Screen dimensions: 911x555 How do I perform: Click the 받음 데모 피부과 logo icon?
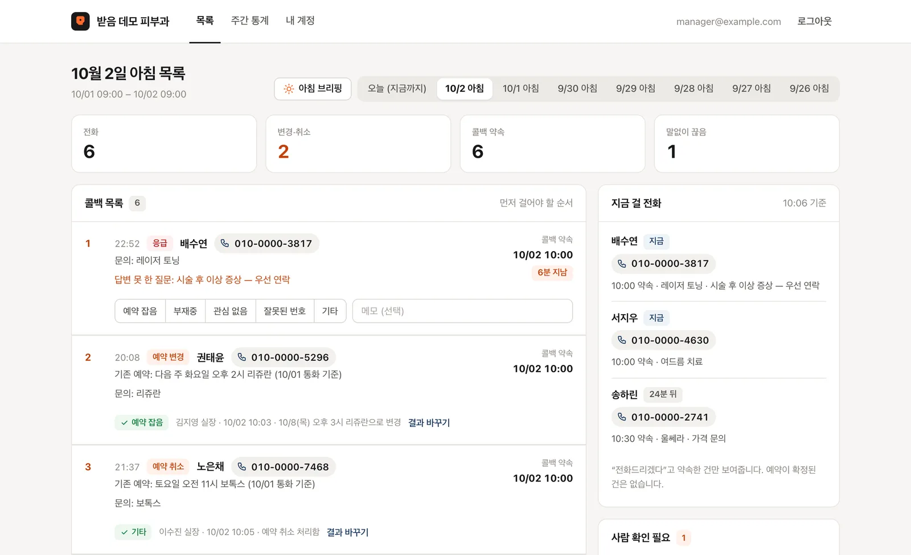(80, 21)
